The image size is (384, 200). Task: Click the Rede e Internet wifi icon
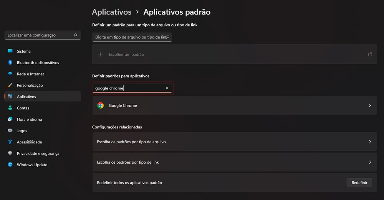[x=10, y=74]
